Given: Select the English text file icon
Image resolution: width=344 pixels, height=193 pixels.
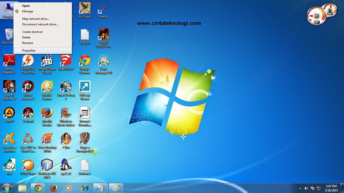Looking at the screenshot, I should point(85,36).
